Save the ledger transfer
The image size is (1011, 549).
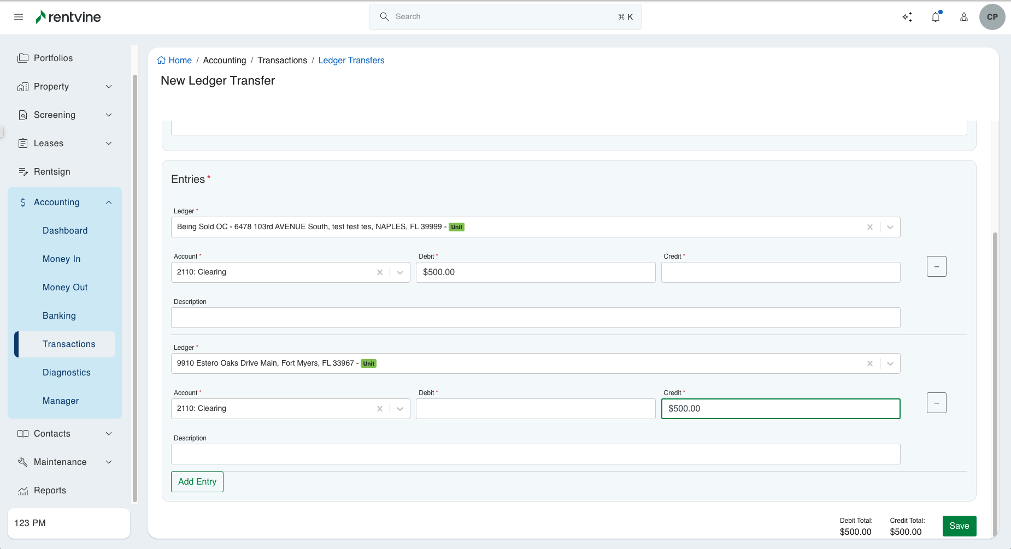click(x=959, y=526)
